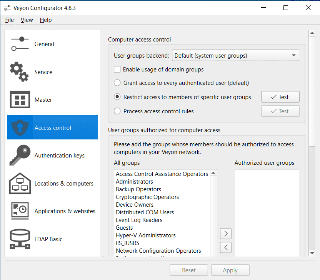320x280 pixels.
Task: Click right arrow to authorize group
Action: coord(226,233)
